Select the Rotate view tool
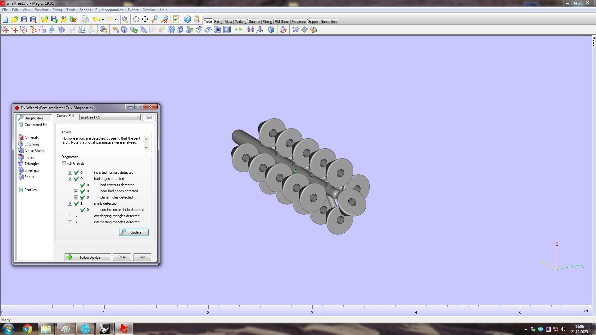This screenshot has height=335, width=596. 136,20
